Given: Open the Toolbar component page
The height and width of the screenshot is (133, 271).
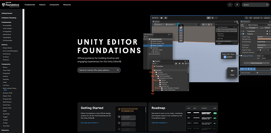Looking at the screenshot, I should tap(5, 120).
